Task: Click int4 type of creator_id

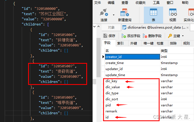Action: click(x=164, y=57)
